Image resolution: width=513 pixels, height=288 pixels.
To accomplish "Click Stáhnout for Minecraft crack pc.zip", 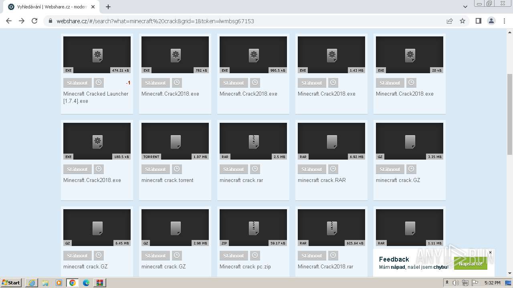I will (x=234, y=256).
